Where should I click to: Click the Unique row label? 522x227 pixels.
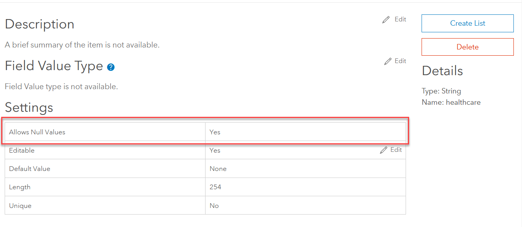point(20,206)
